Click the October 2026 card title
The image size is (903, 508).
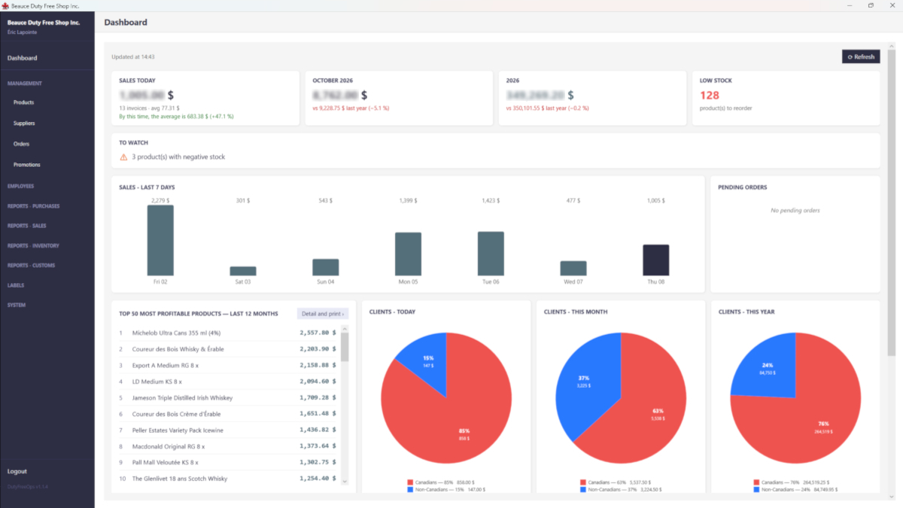coord(332,81)
